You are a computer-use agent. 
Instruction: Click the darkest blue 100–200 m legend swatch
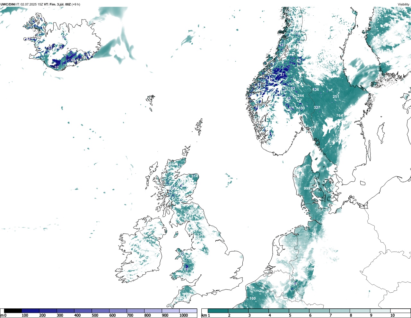tap(31, 311)
